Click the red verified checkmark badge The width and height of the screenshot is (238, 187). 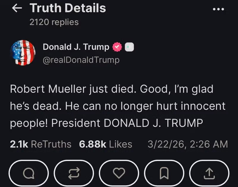point(117,47)
